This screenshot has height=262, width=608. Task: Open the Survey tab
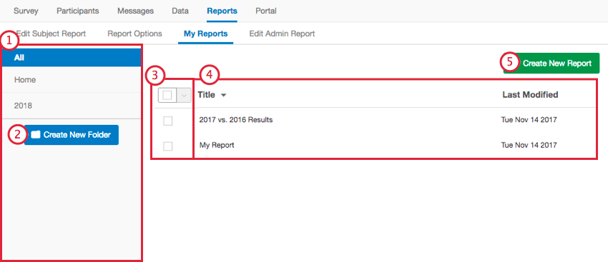tap(26, 11)
